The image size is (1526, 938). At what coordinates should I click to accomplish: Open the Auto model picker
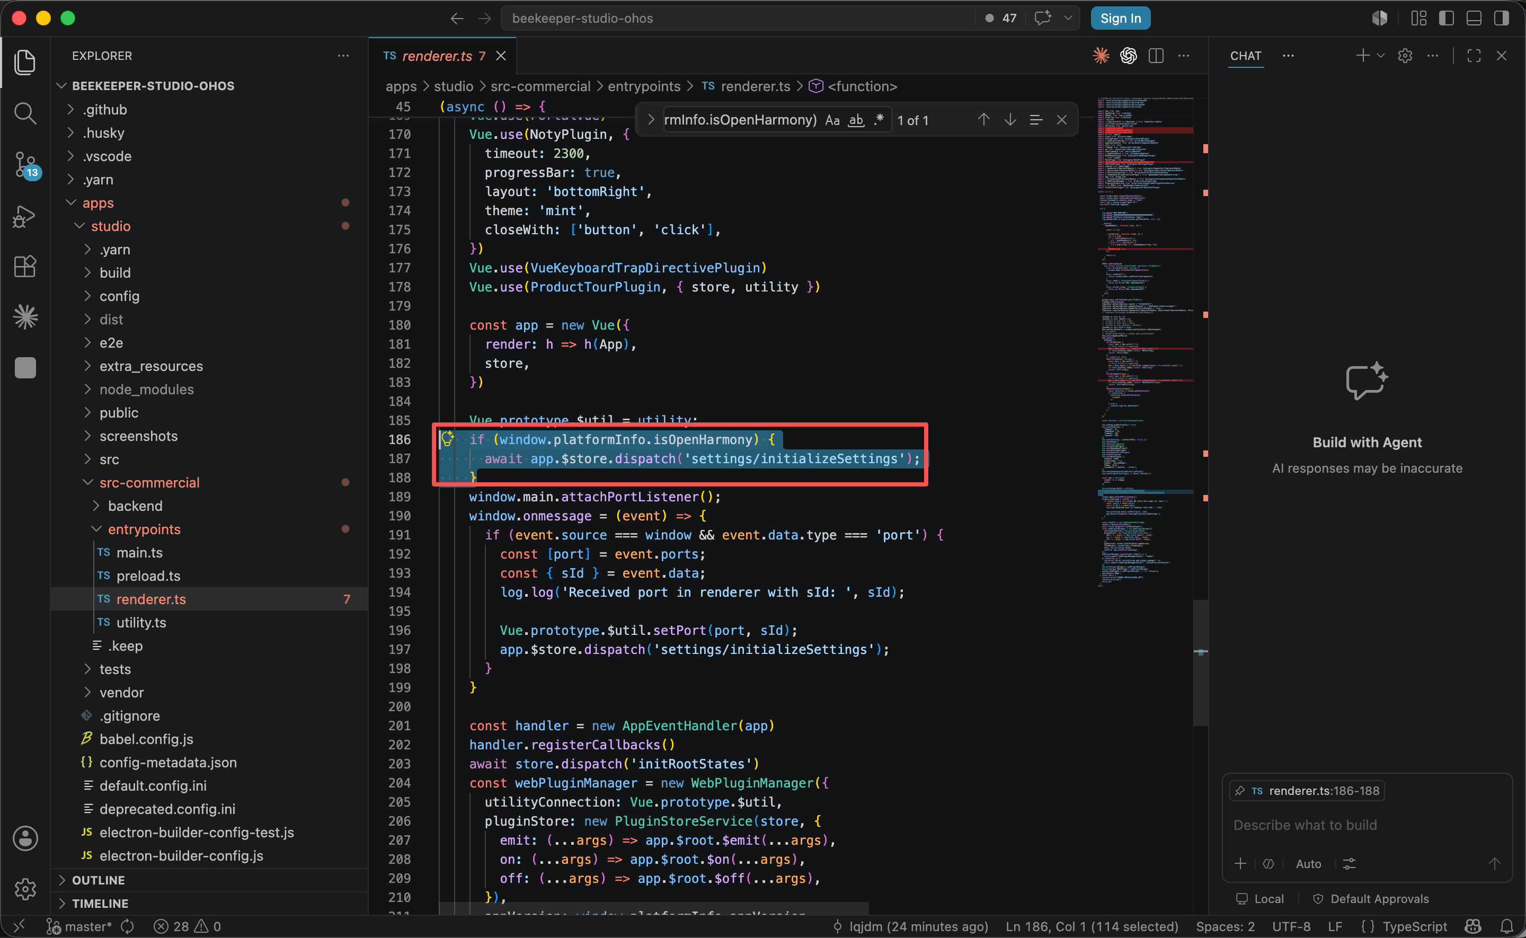click(x=1308, y=864)
